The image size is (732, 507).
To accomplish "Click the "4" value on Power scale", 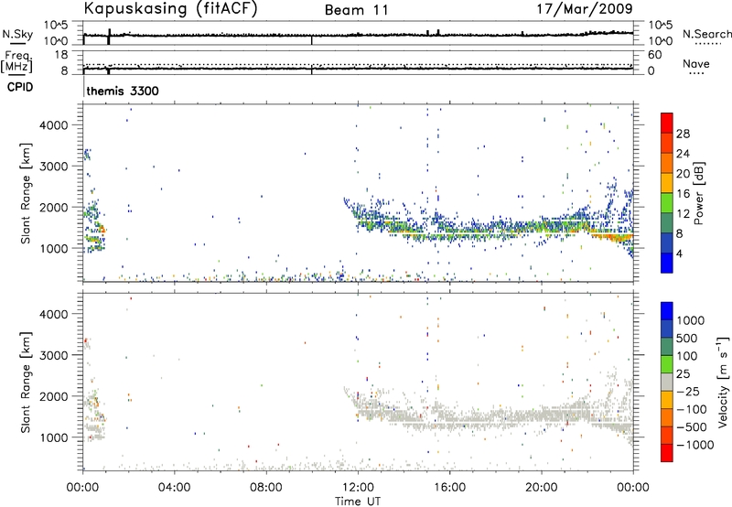I will (679, 253).
